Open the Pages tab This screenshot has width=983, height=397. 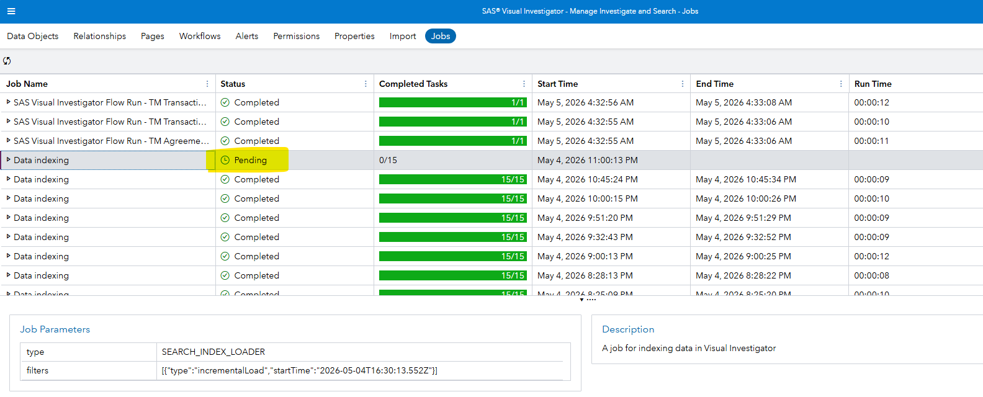pyautogui.click(x=153, y=36)
